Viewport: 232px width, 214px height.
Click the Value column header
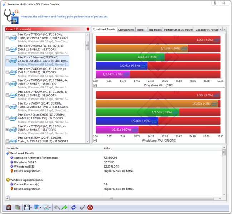pos(162,148)
